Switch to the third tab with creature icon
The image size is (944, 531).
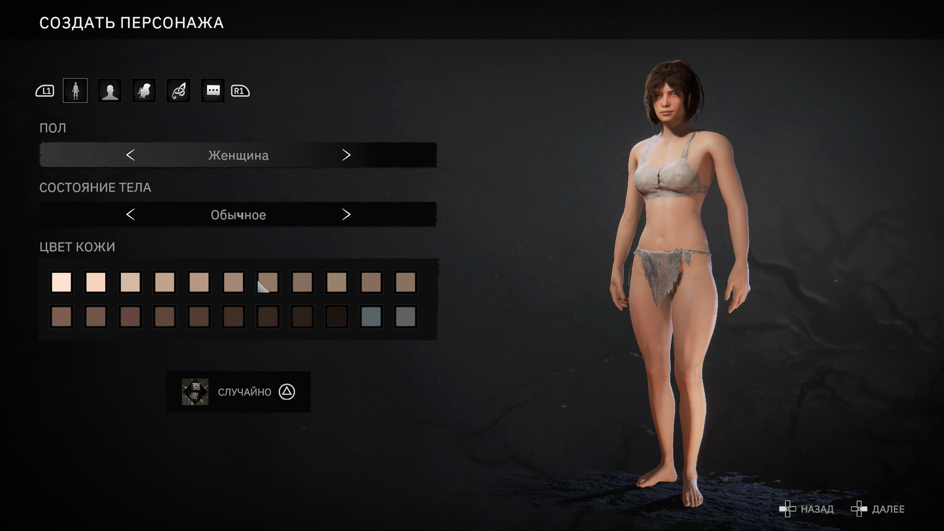pyautogui.click(x=144, y=90)
